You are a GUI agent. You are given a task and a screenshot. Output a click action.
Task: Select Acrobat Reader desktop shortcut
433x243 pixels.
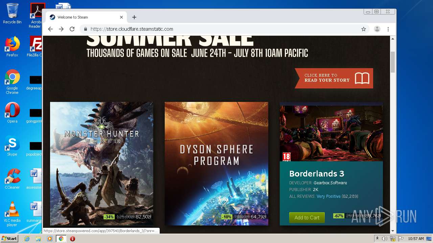[36, 16]
